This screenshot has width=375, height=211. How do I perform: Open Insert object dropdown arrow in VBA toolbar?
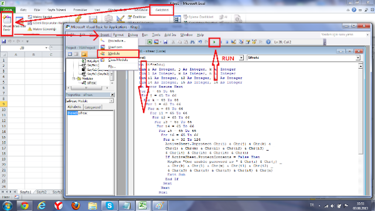160,42
